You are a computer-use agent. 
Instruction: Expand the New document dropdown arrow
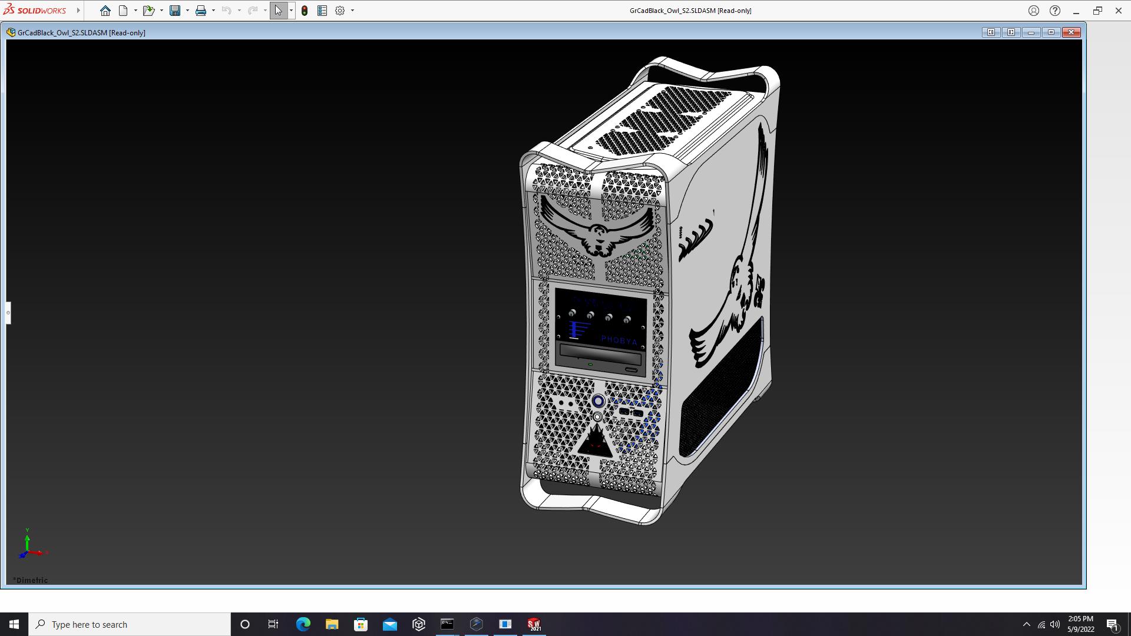click(x=135, y=11)
